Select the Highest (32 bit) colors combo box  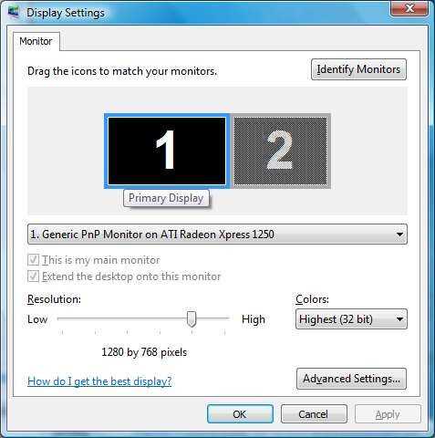[351, 319]
